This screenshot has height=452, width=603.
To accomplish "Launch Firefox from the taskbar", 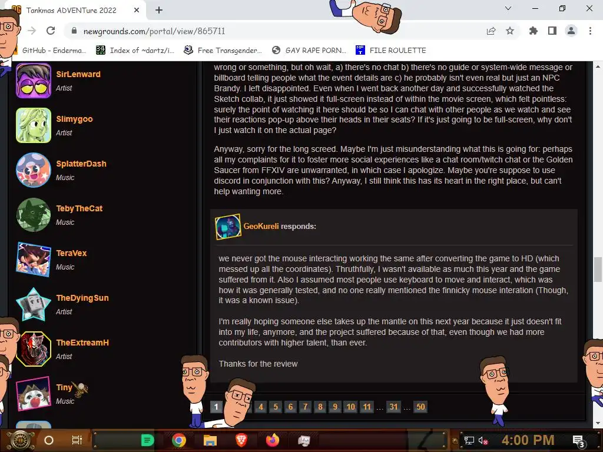I will [x=272, y=440].
